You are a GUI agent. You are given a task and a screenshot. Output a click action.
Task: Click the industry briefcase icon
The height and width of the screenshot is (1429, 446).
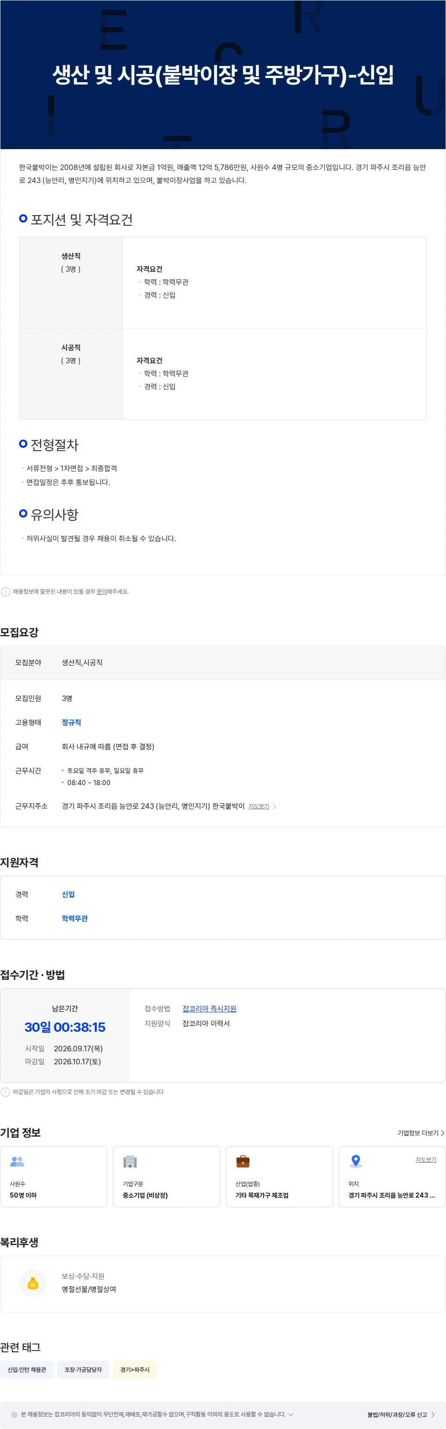pyautogui.click(x=243, y=1161)
